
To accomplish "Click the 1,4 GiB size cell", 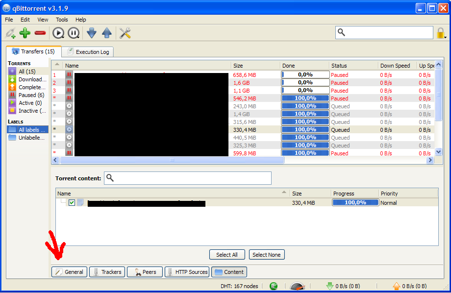I will click(242, 114).
